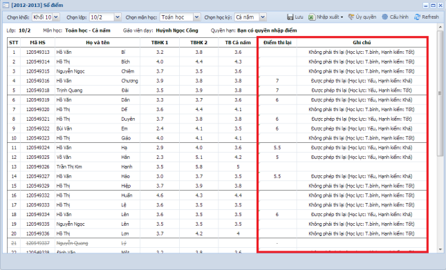
Task: Click TBHK 2 value 5.1 for Hân
Action: point(199,157)
